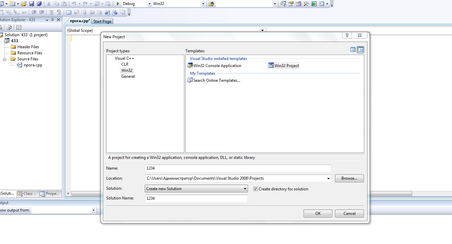Click the Increase Indent icon
Viewport: 452px width, 244px height.
[x=42, y=12]
